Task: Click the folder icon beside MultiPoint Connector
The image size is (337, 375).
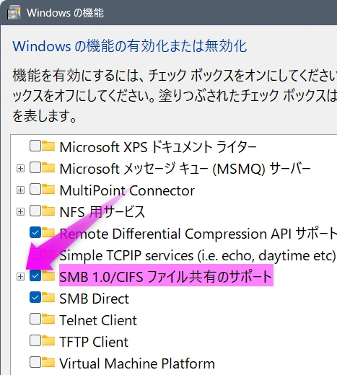Action: [48, 190]
